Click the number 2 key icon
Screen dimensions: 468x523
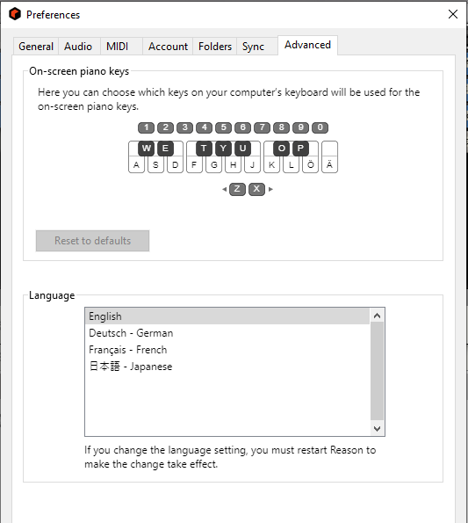pos(166,127)
